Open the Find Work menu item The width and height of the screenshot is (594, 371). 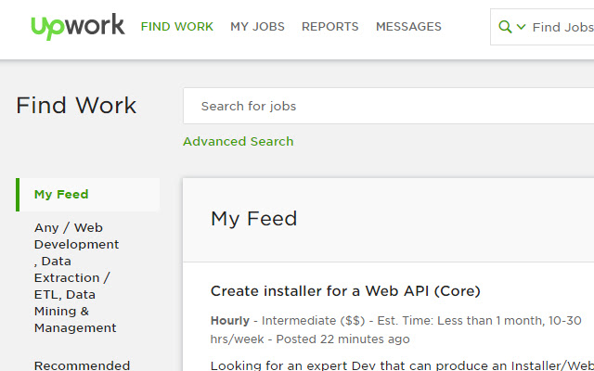click(x=177, y=27)
